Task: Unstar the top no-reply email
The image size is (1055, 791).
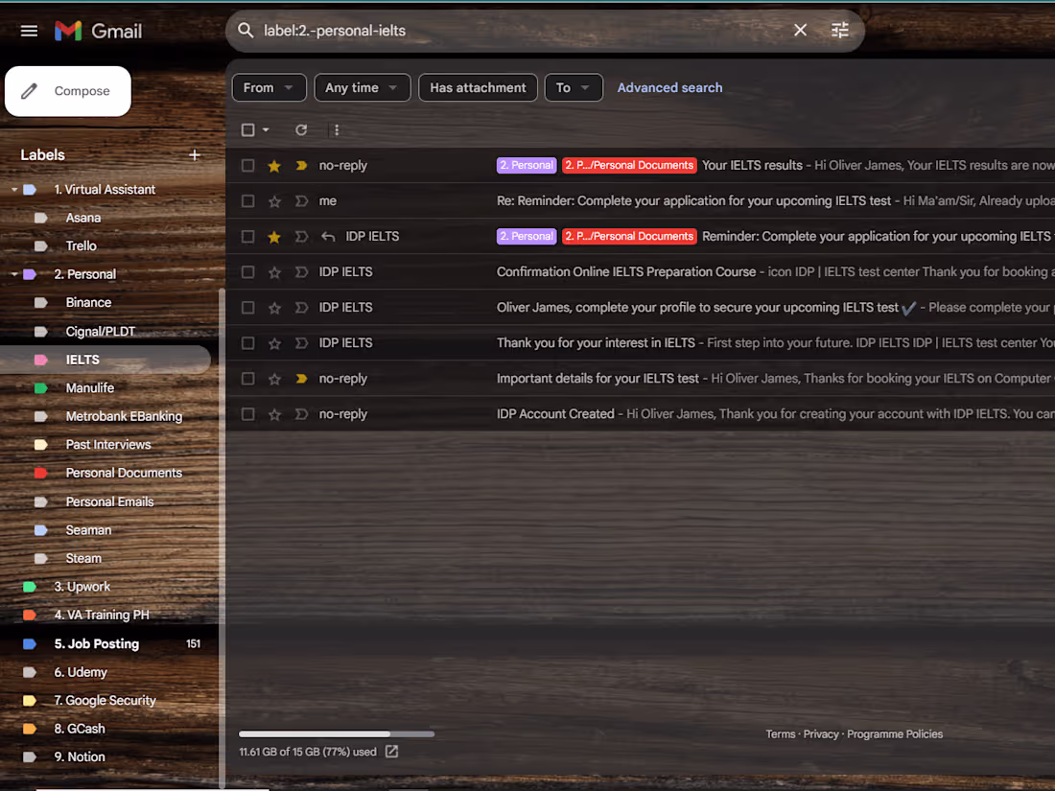Action: coord(274,165)
